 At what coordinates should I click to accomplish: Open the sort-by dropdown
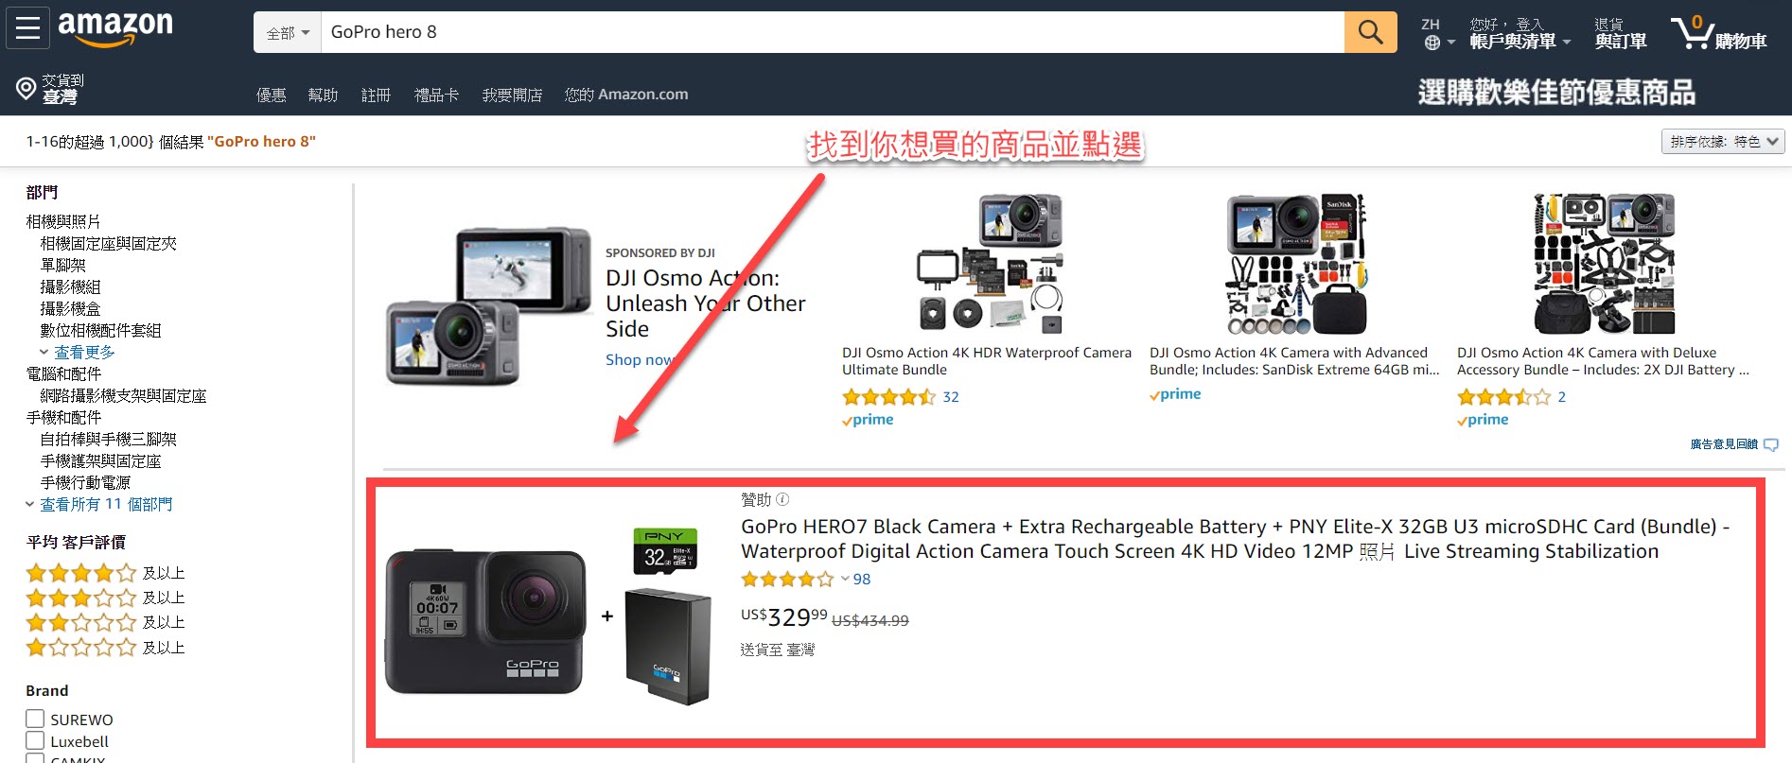[x=1723, y=142]
